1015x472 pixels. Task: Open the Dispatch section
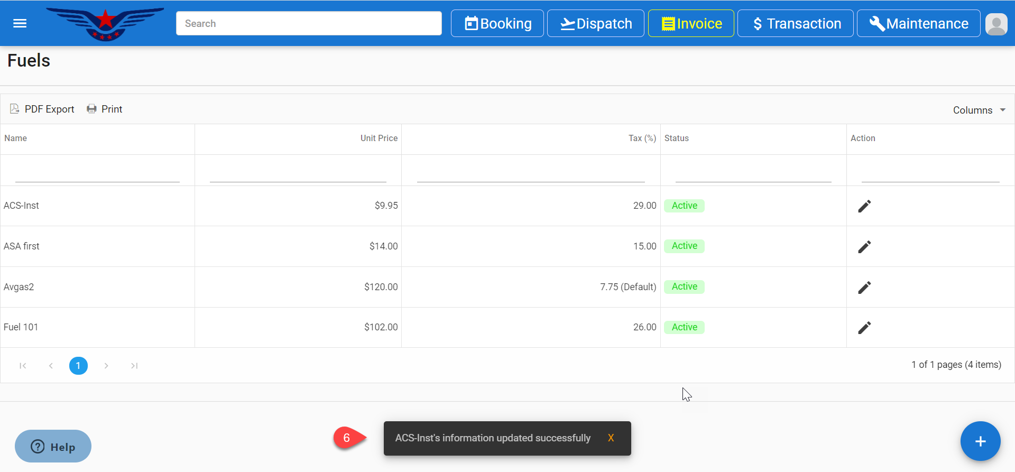(595, 24)
